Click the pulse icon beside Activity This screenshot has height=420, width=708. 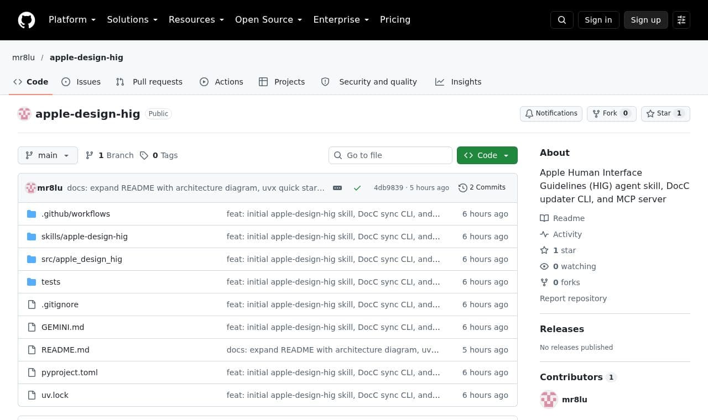[544, 234]
